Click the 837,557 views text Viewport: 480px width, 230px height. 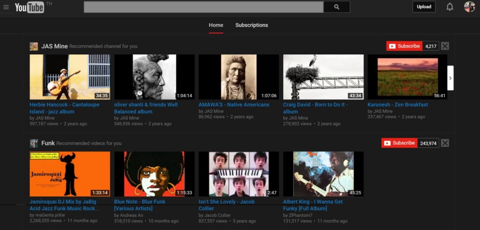[x=213, y=221]
